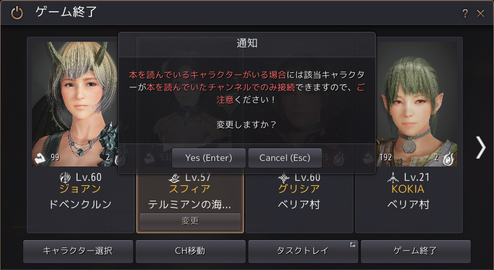Viewport: 494px width, 270px height.
Task: Click the ゲーム終了 button at bottom
Action: pos(416,251)
